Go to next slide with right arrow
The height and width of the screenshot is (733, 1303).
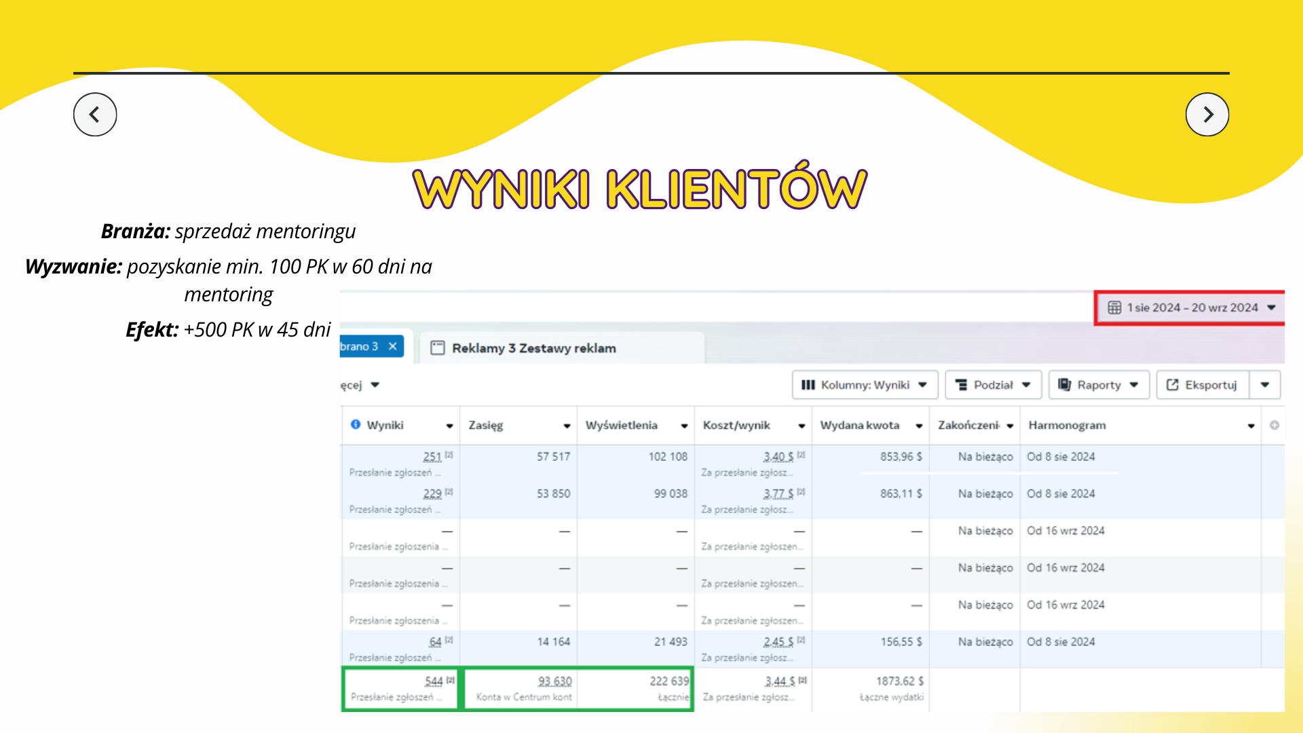tap(1207, 114)
